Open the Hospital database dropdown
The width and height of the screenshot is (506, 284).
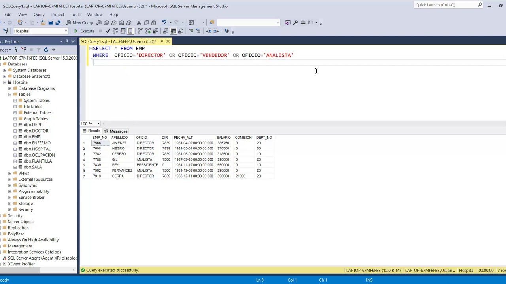click(66, 31)
